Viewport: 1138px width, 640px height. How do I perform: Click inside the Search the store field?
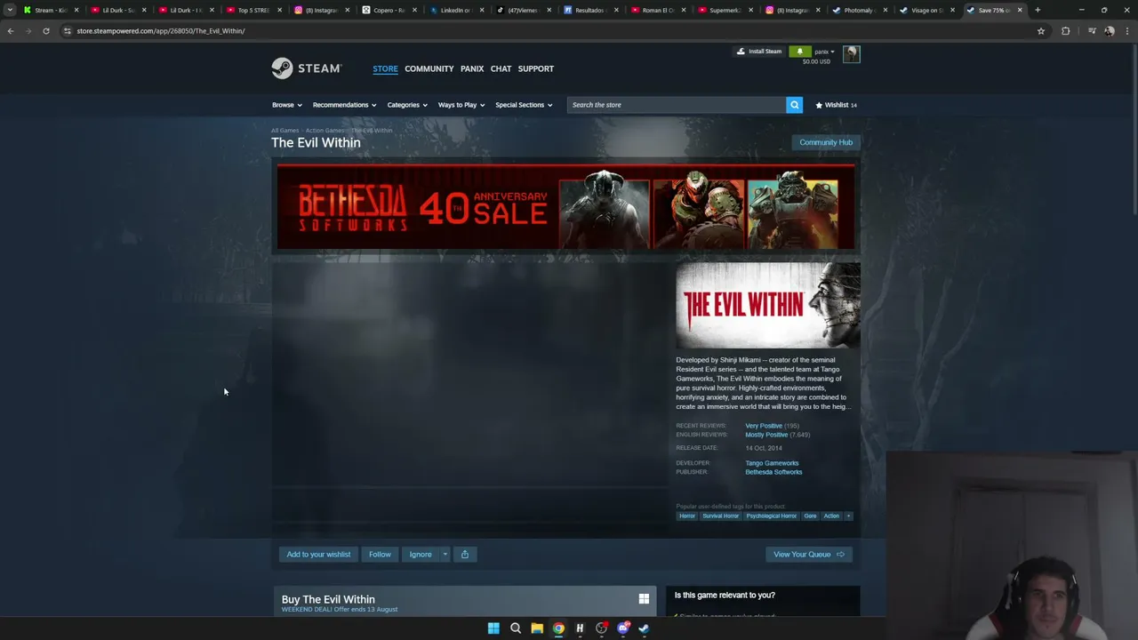click(677, 105)
